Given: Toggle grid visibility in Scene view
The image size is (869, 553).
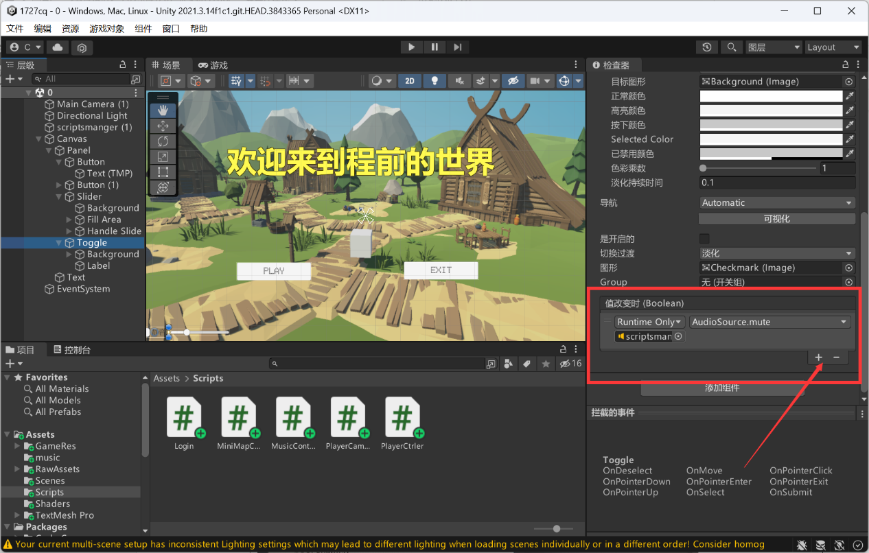Looking at the screenshot, I should pos(236,80).
